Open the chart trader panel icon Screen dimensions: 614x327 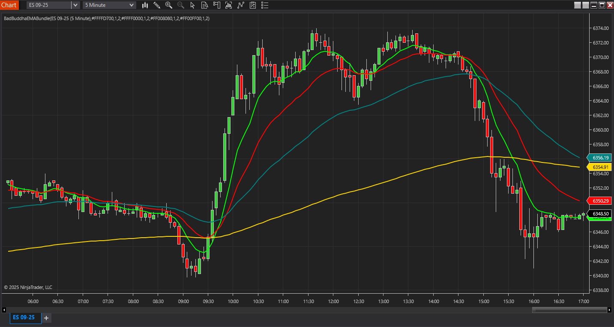click(x=216, y=5)
